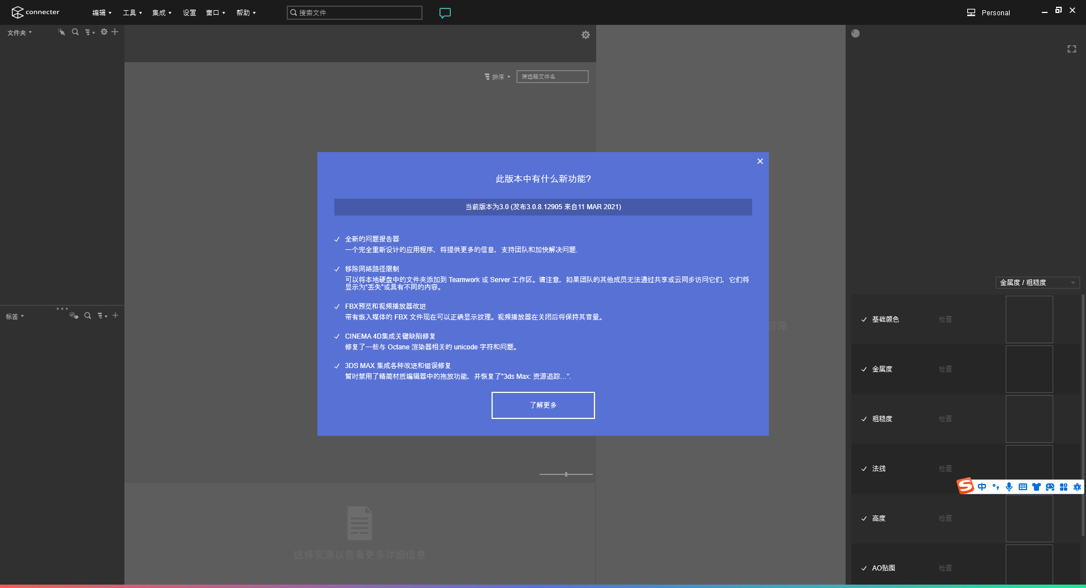Click the monitor icon beside Personal
1086x588 pixels.
[971, 12]
